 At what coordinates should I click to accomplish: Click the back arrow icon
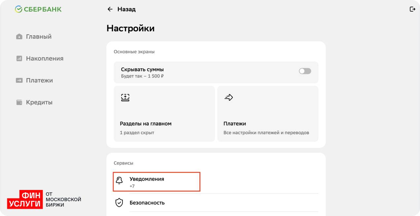(x=110, y=9)
